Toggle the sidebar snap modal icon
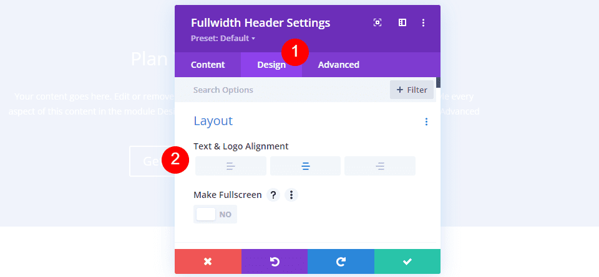 (x=402, y=23)
